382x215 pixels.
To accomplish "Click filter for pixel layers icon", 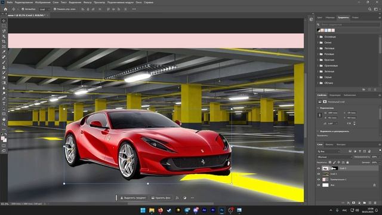I will [x=350, y=151].
